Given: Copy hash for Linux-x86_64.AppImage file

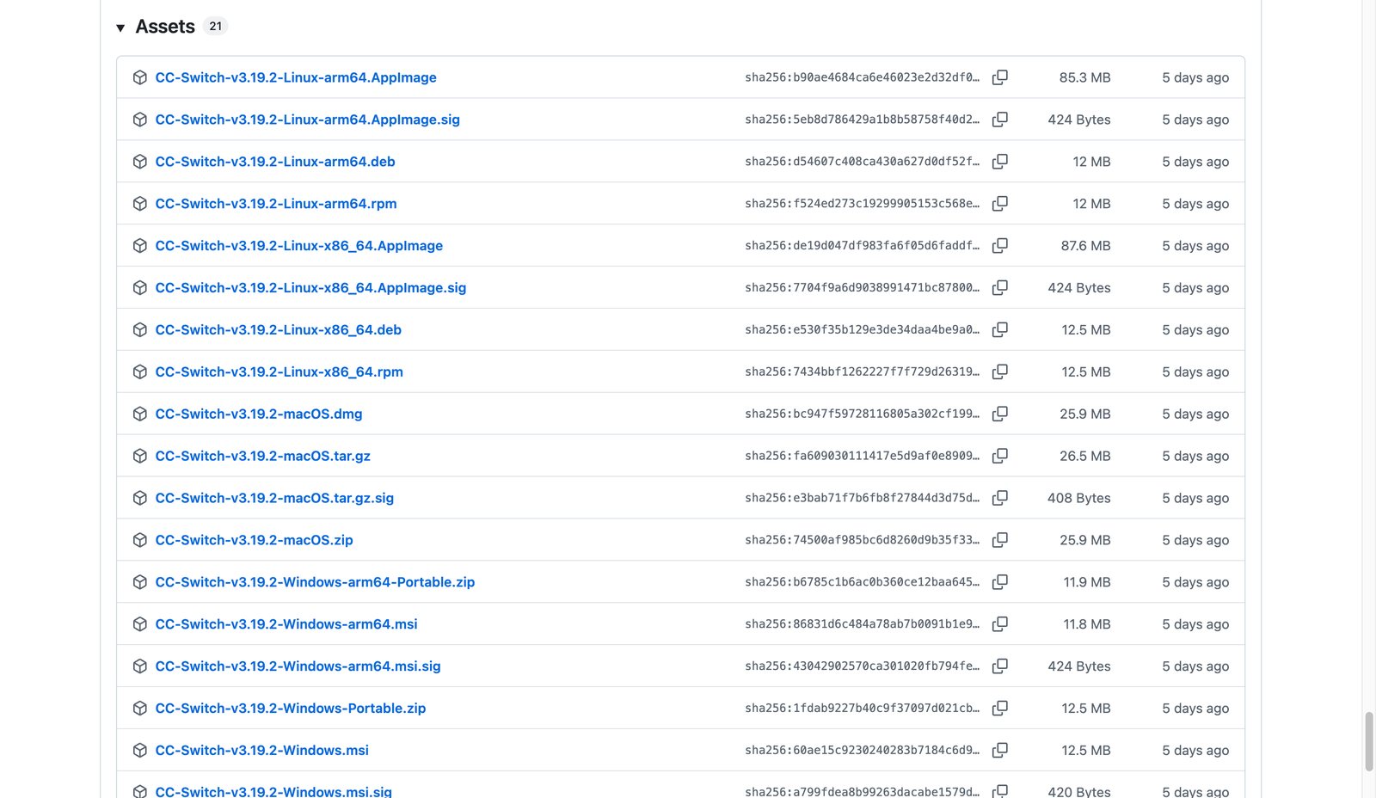Looking at the screenshot, I should [x=999, y=246].
